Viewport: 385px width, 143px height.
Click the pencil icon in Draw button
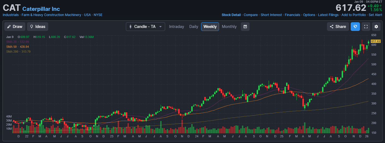9,27
